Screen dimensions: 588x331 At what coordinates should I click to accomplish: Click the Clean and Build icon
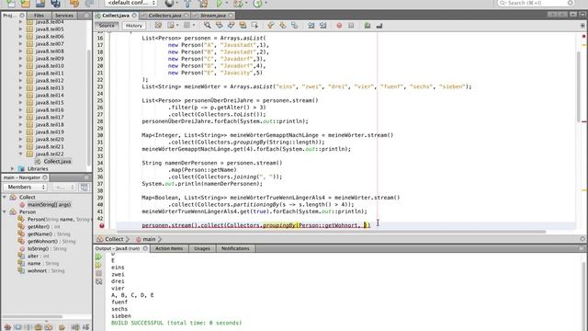point(203,4)
